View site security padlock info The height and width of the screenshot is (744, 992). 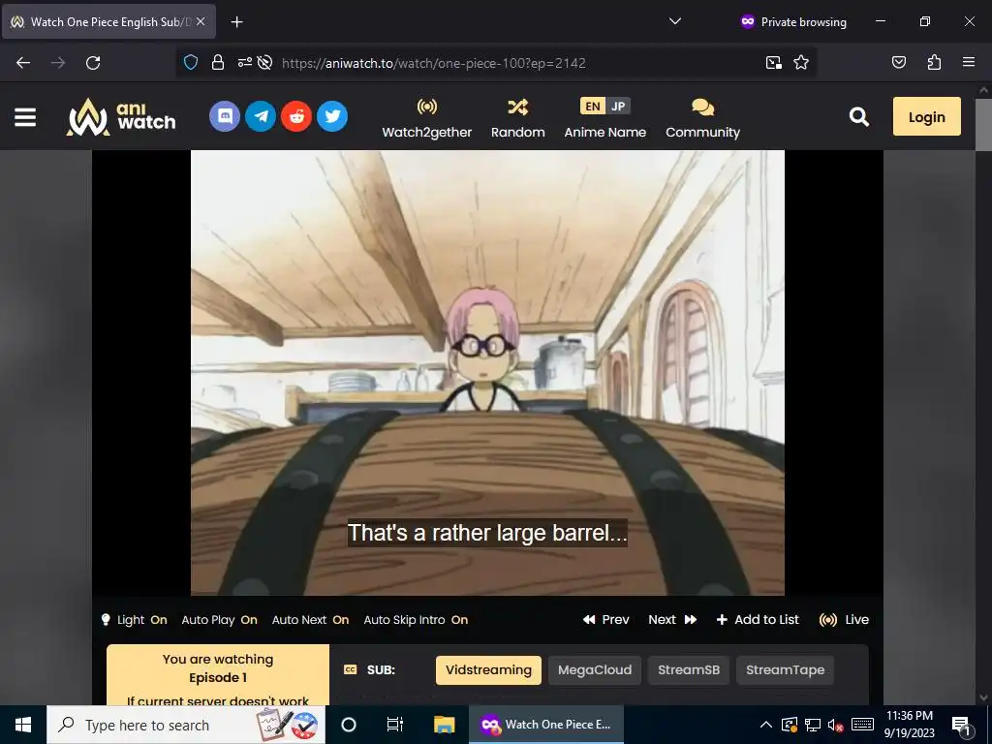(x=218, y=63)
